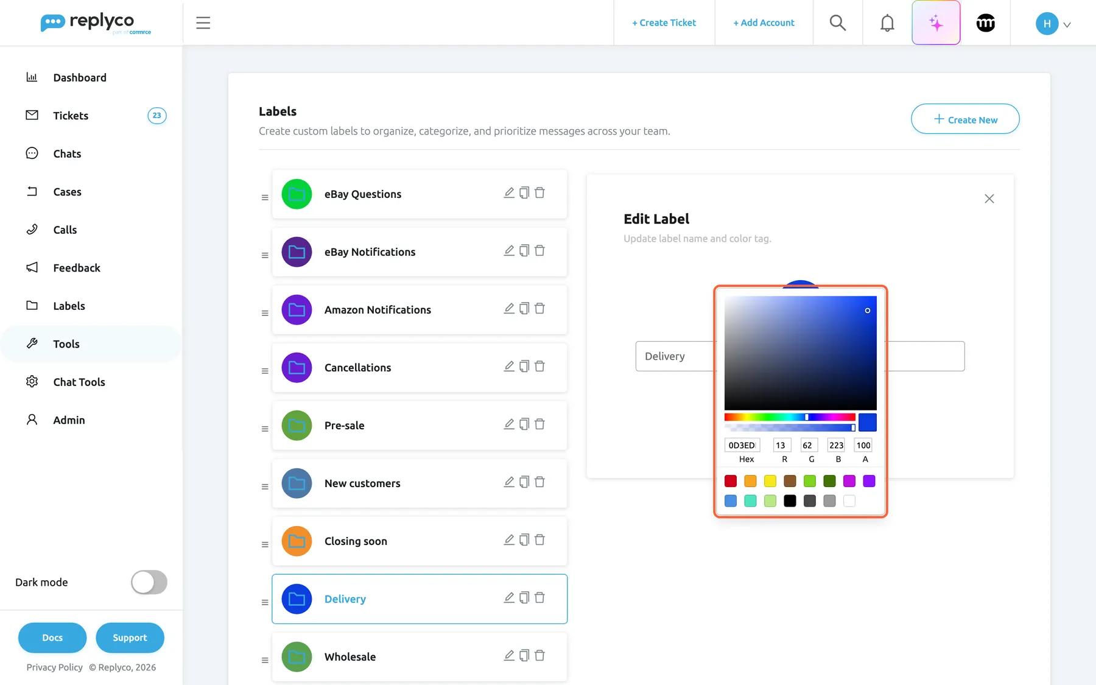
Task: Click drag handle beside Pre-sale
Action: point(265,429)
